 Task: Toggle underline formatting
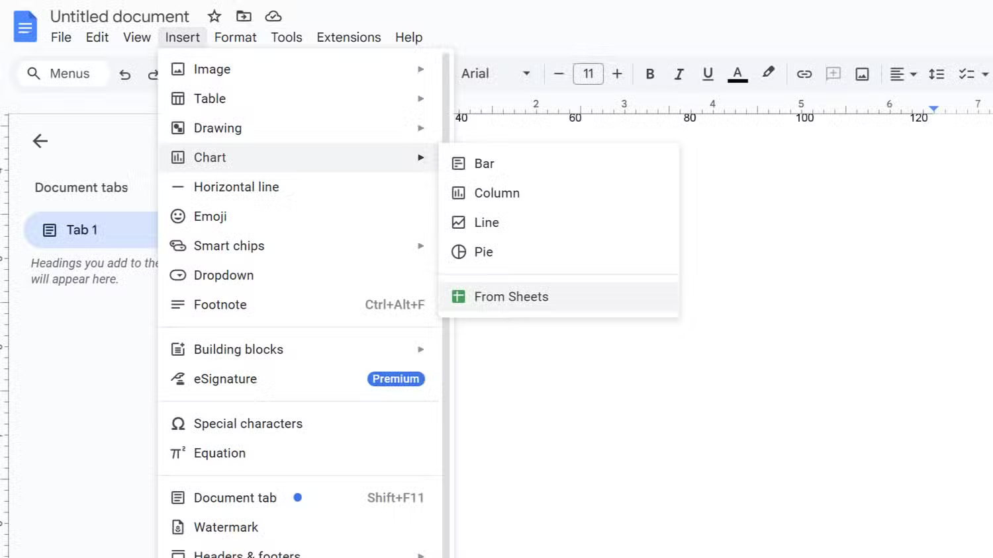[708, 73]
